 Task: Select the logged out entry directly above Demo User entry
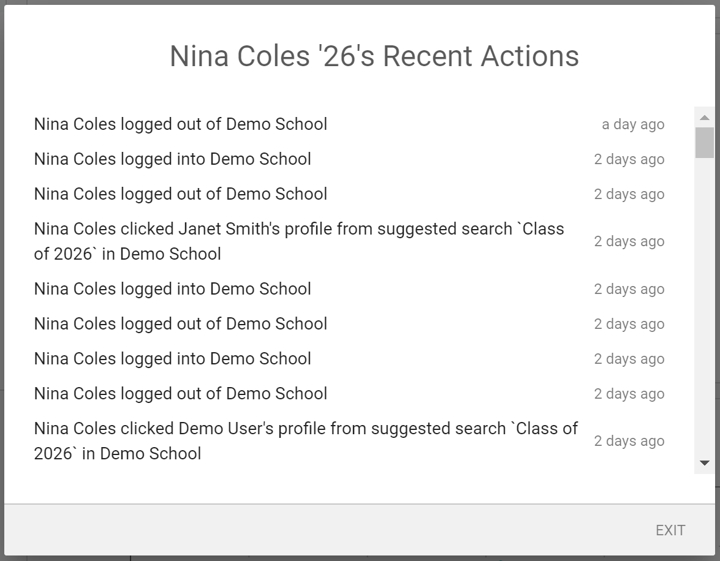tap(180, 394)
